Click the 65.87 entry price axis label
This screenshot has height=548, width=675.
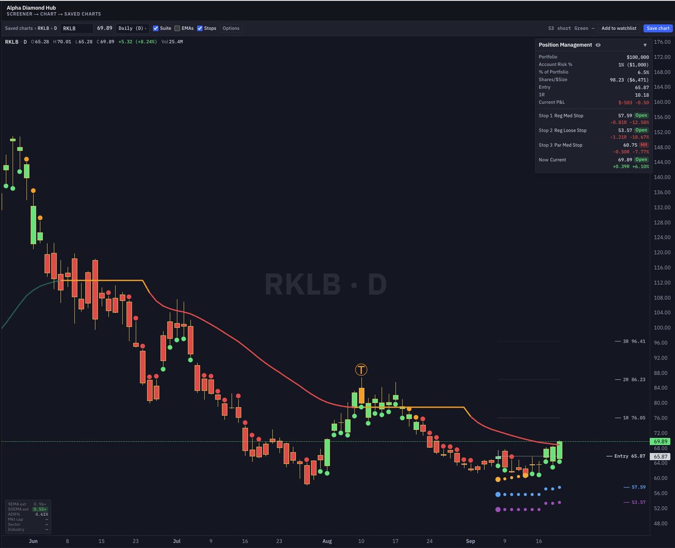click(x=661, y=456)
